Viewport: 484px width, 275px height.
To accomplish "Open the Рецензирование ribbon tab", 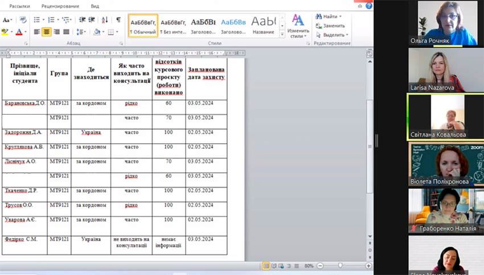I will click(60, 6).
